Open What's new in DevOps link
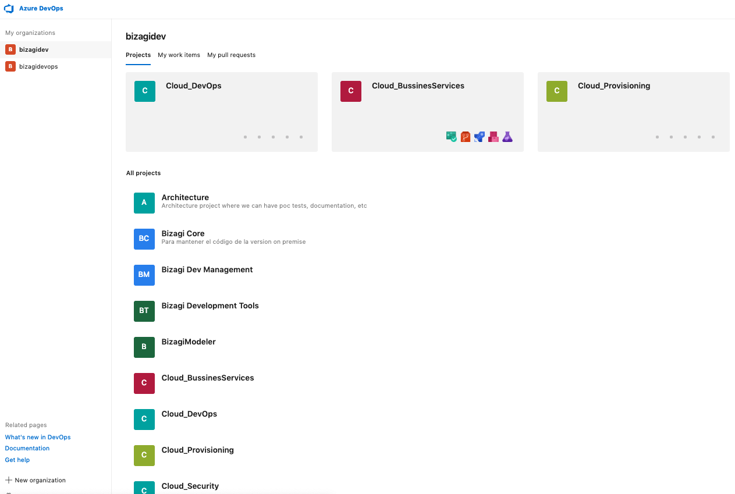The height and width of the screenshot is (494, 735). click(x=38, y=437)
